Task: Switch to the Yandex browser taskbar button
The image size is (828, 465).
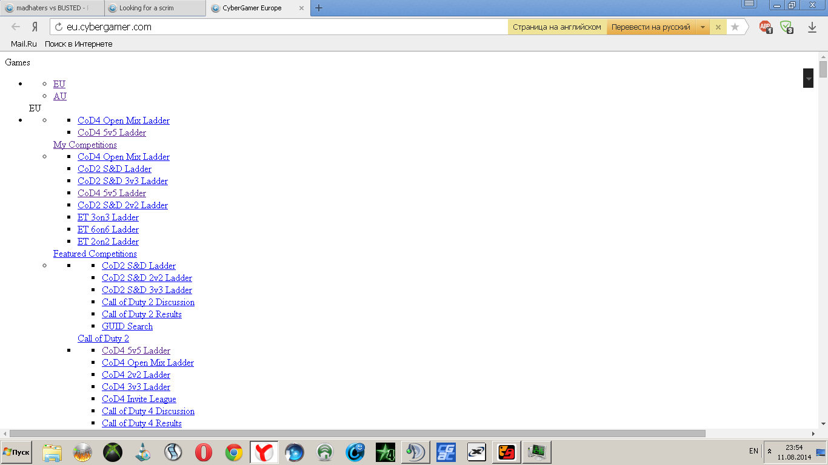Action: click(x=264, y=452)
